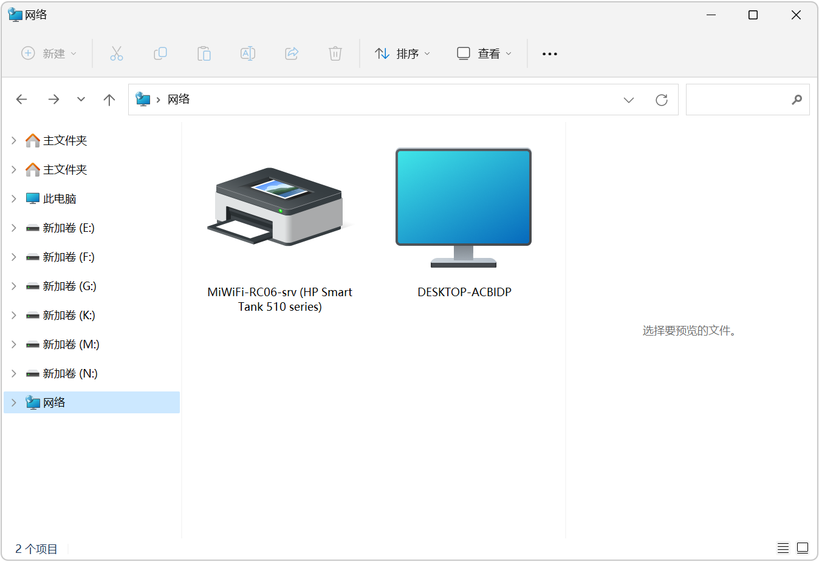Image resolution: width=819 pixels, height=562 pixels.
Task: Click the Copy icon in toolbar
Action: coord(160,53)
